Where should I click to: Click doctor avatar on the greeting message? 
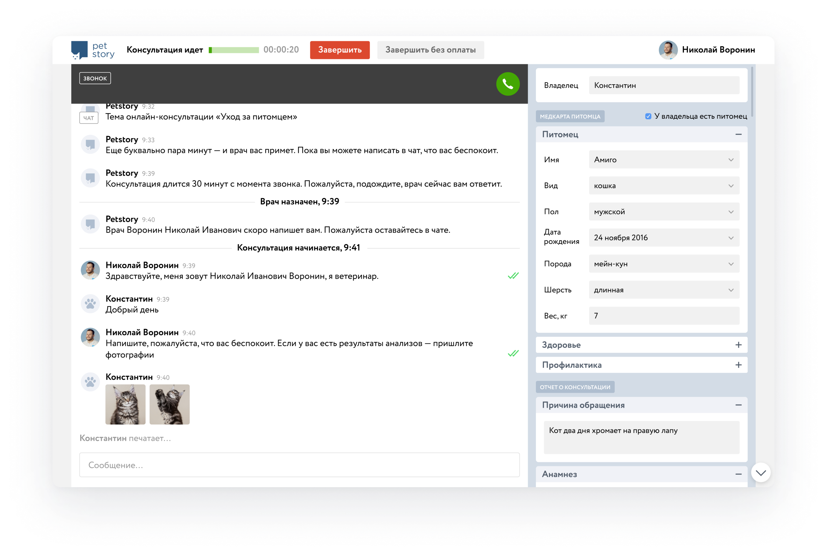90,270
